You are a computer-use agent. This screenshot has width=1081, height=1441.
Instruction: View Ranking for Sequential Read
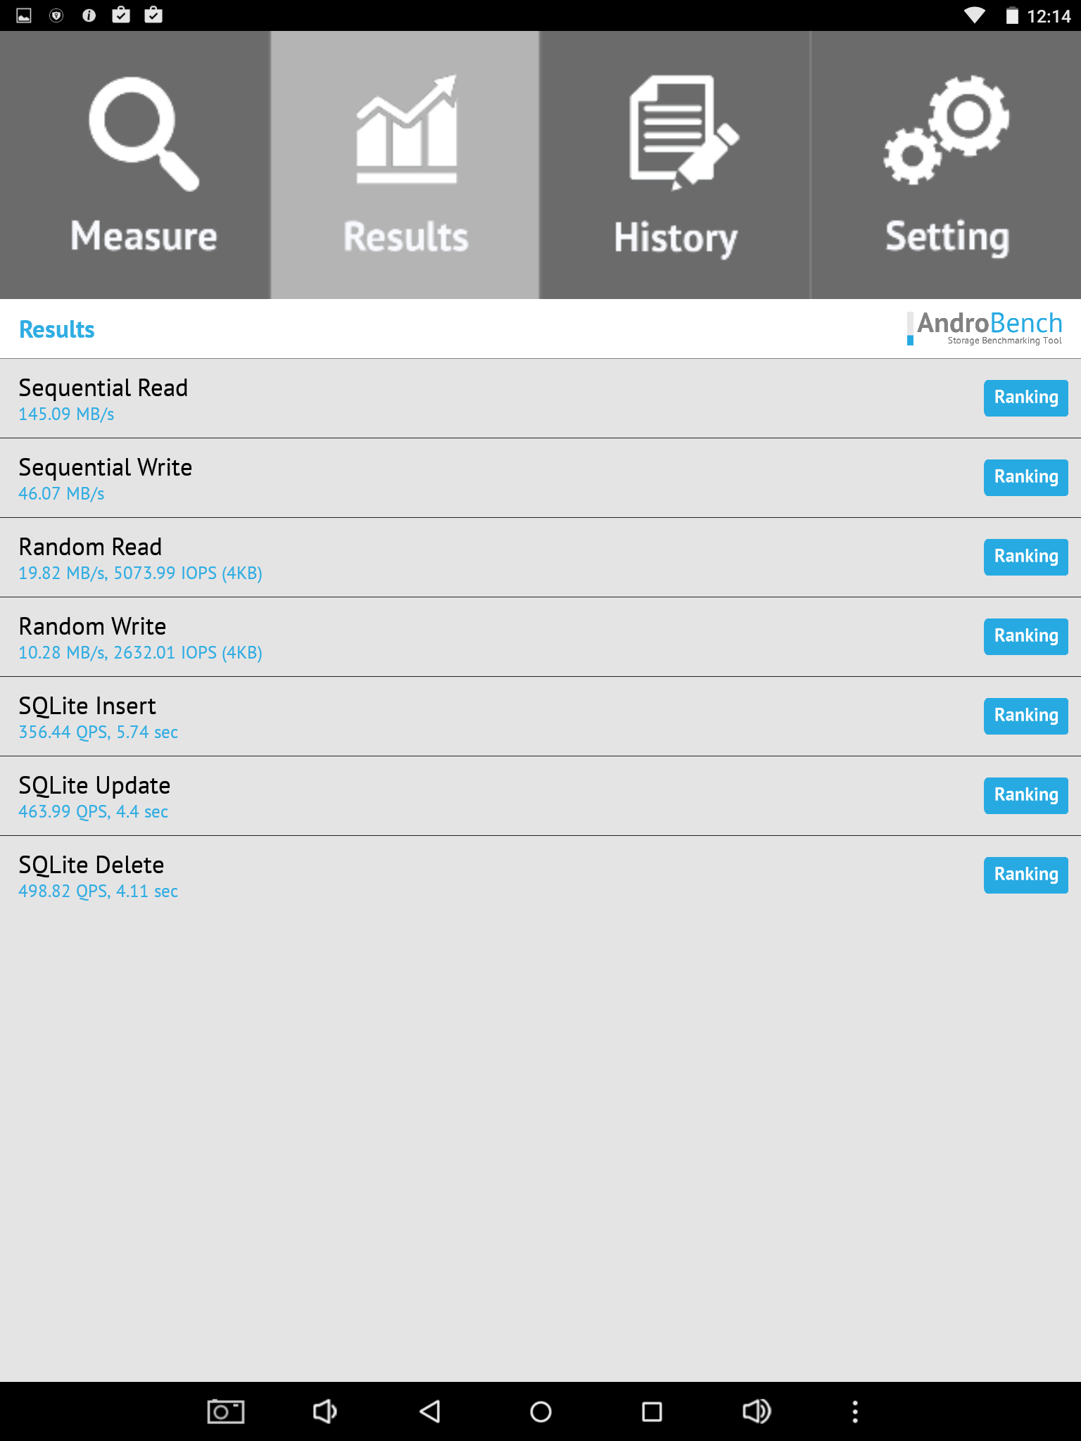pos(1025,398)
